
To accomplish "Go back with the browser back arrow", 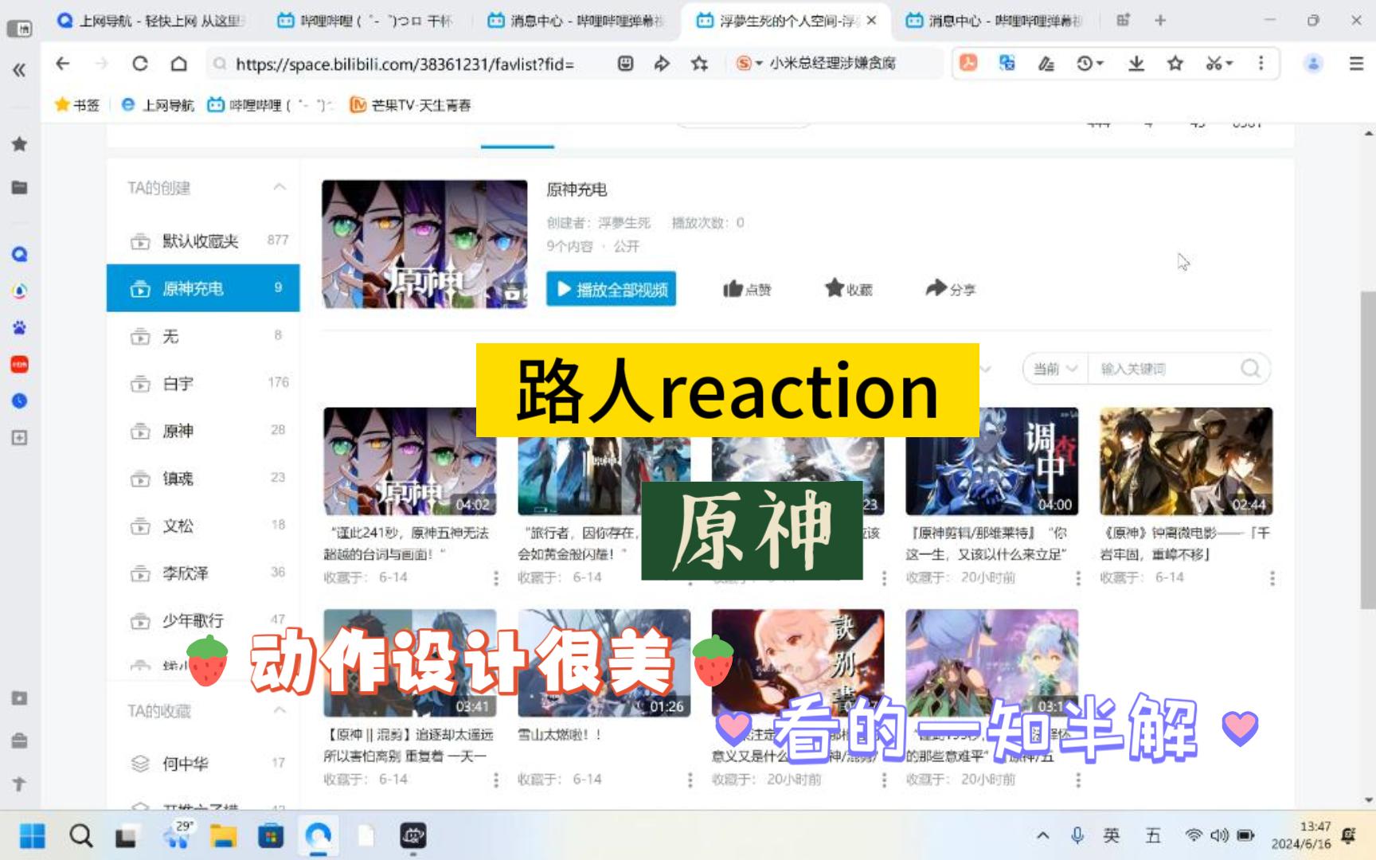I will pos(63,64).
